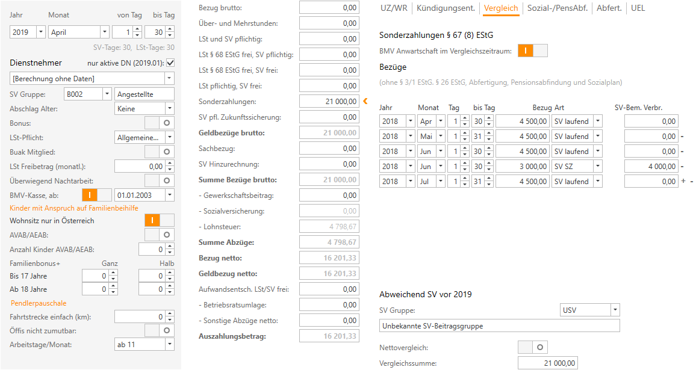Toggle the 'nur aktive DN' checkbox
The height and width of the screenshot is (370, 696).
coord(170,63)
